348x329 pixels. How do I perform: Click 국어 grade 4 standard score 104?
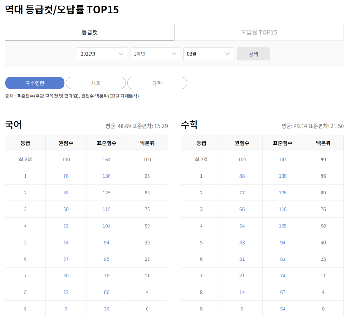[107, 226]
